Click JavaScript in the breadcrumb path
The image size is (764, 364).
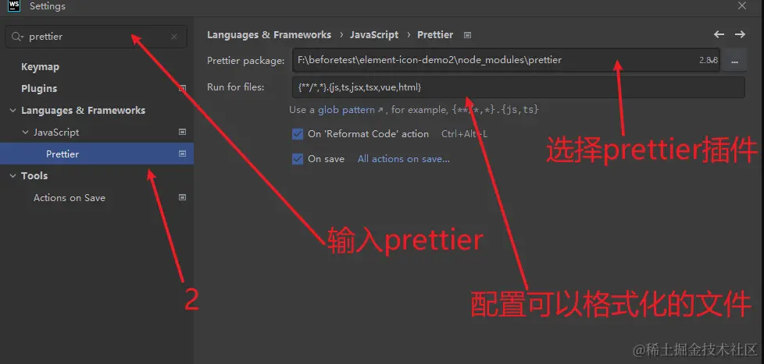374,35
